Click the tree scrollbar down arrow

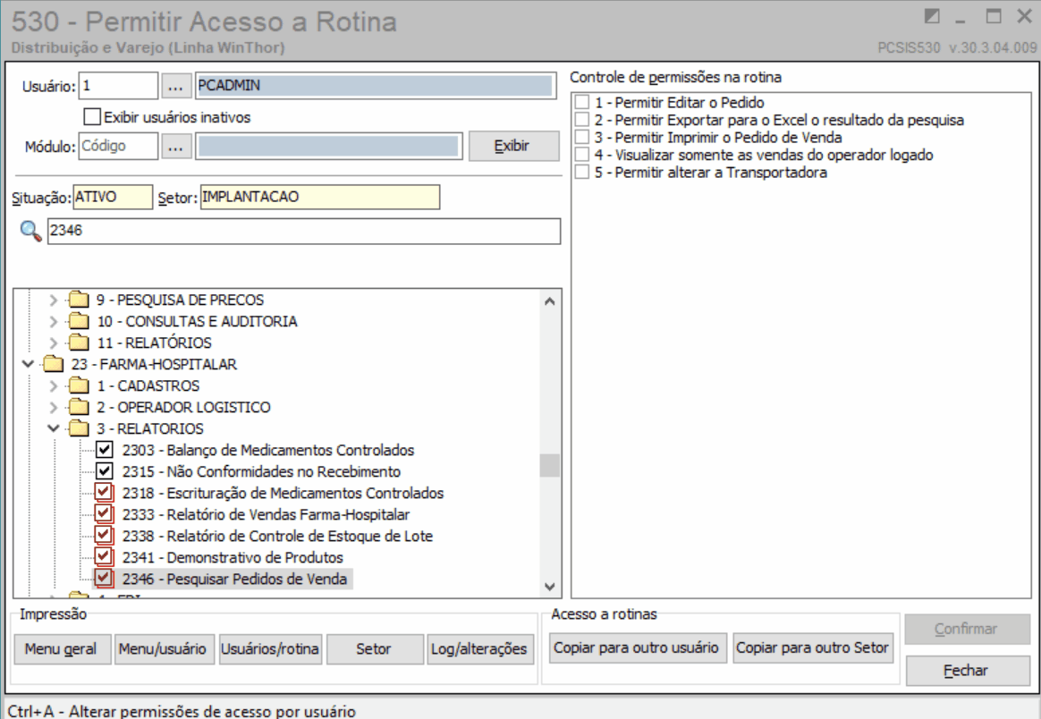[x=550, y=587]
